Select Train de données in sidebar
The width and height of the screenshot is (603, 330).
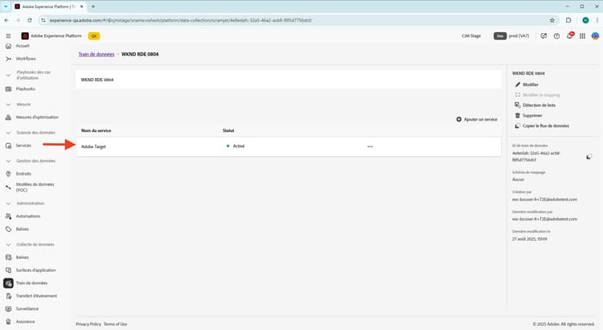[31, 283]
